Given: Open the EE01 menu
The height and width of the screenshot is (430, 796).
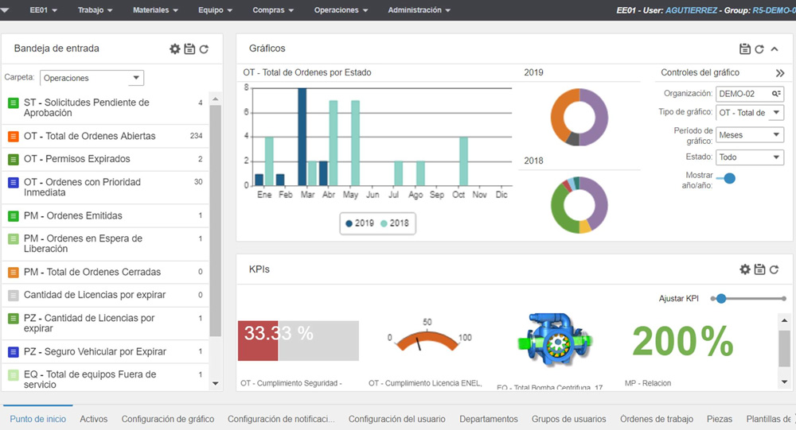Looking at the screenshot, I should (x=43, y=10).
